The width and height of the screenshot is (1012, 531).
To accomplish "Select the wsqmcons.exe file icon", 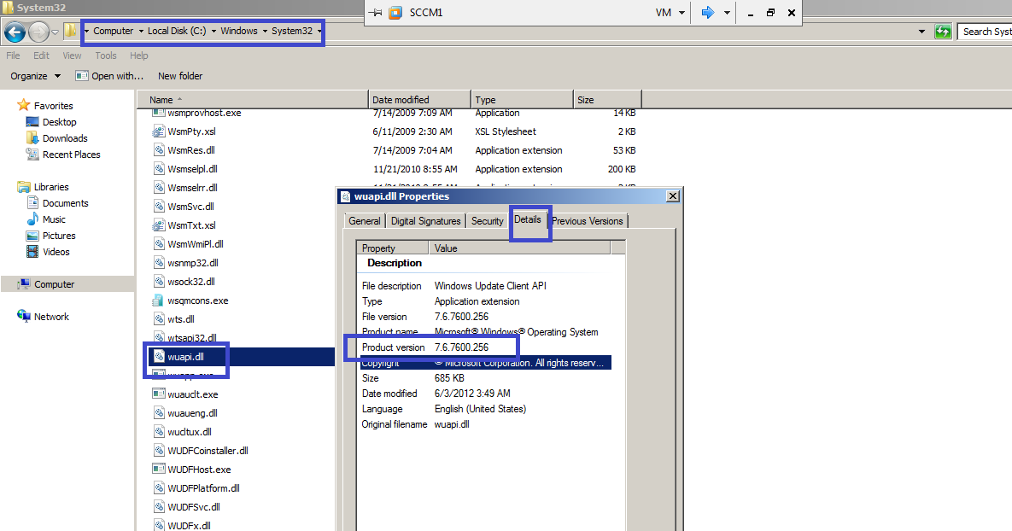I will tap(158, 300).
